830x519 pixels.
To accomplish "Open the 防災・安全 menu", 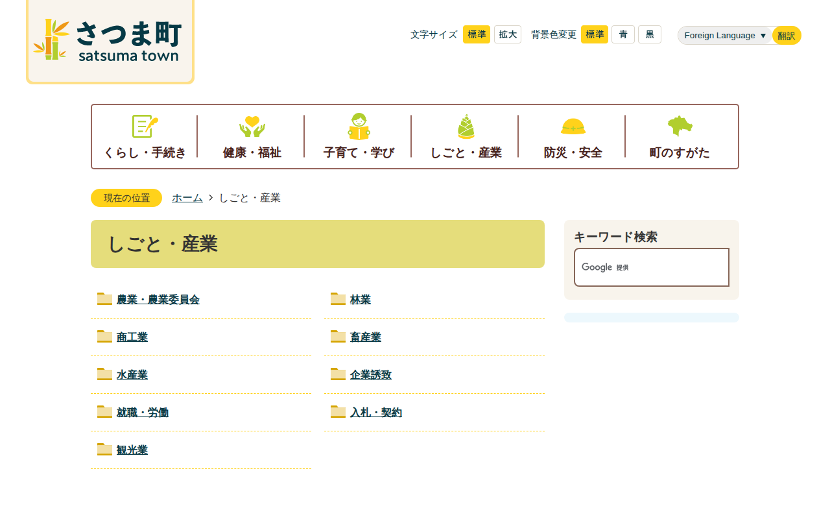I will coord(573,136).
